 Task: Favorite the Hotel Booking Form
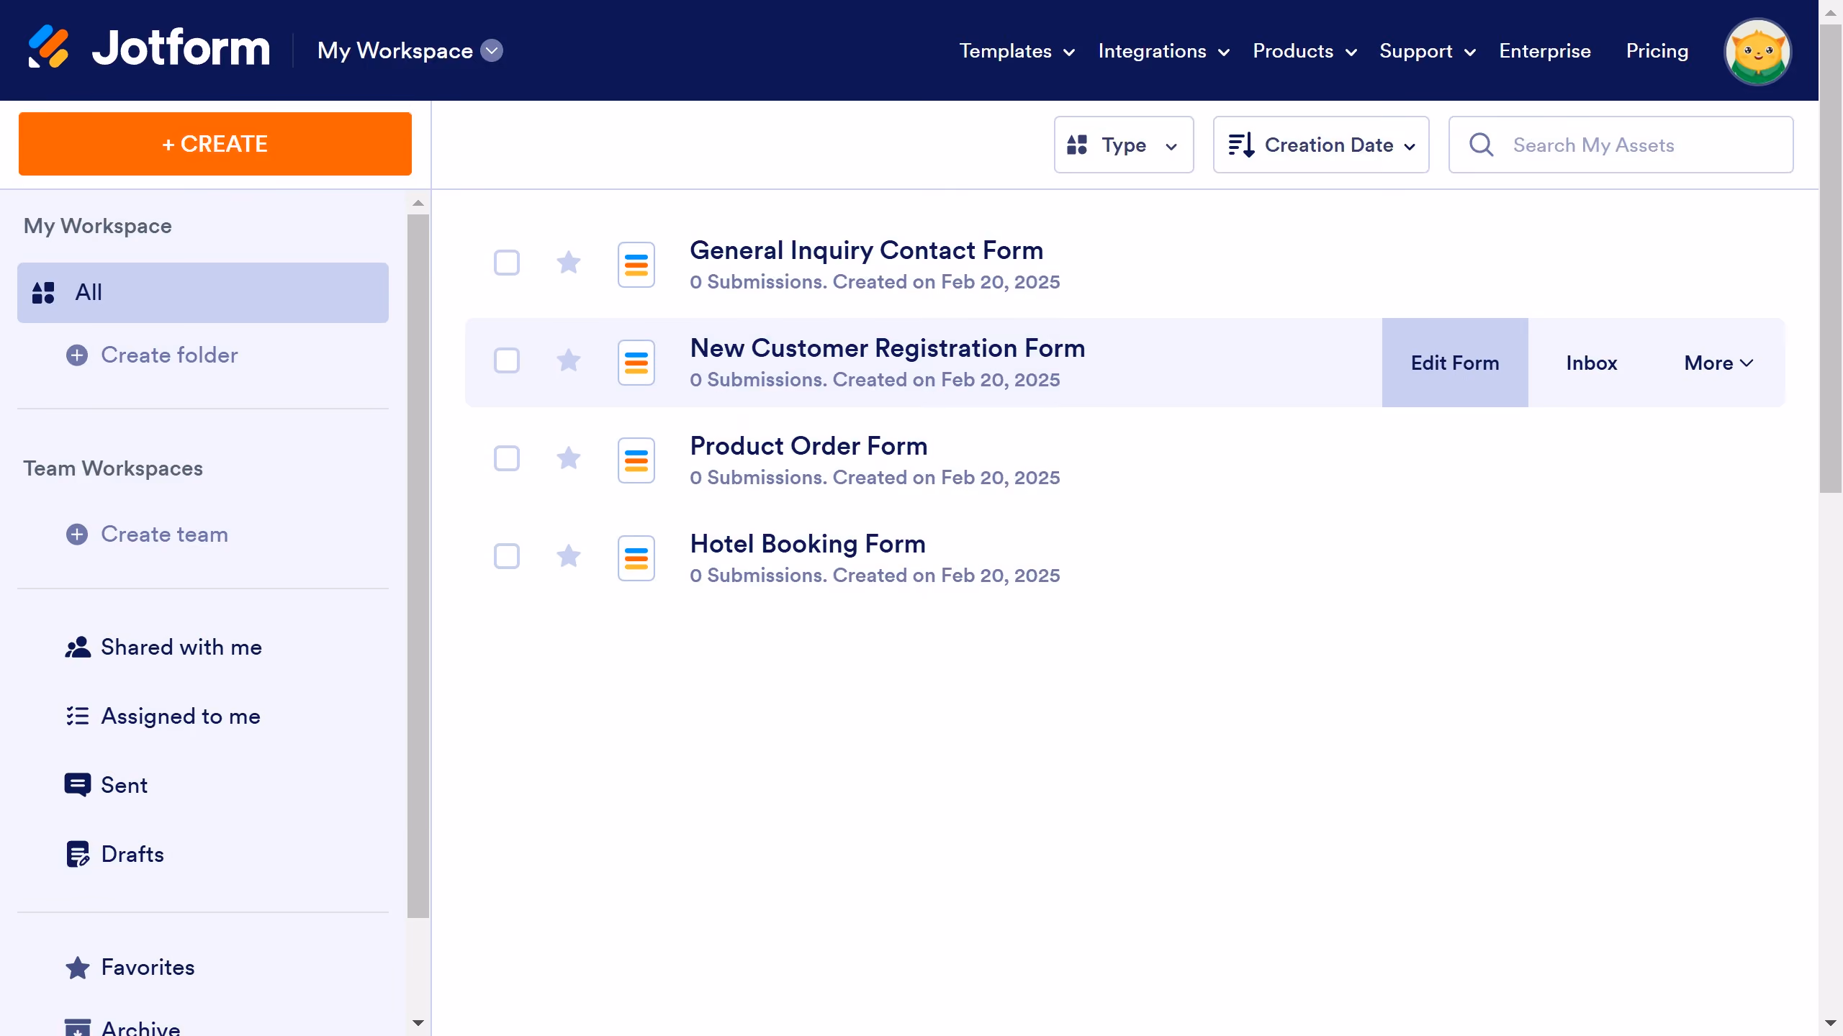[569, 556]
